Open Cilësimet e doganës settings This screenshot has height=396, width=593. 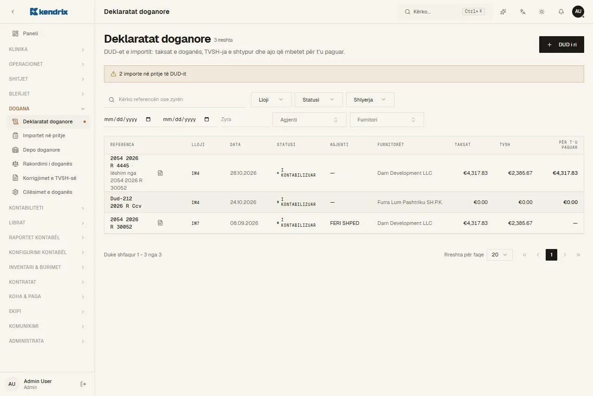47,192
